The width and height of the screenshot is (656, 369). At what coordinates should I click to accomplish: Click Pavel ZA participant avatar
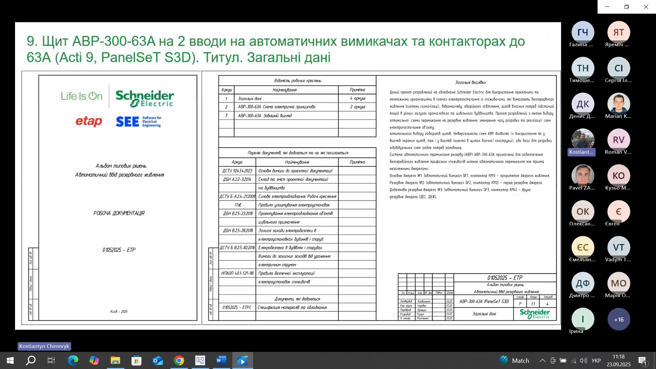coord(583,175)
